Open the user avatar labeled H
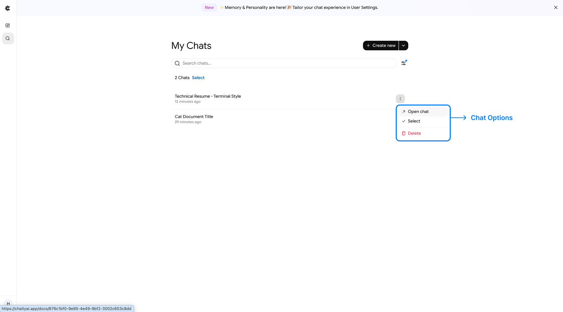 pyautogui.click(x=8, y=303)
